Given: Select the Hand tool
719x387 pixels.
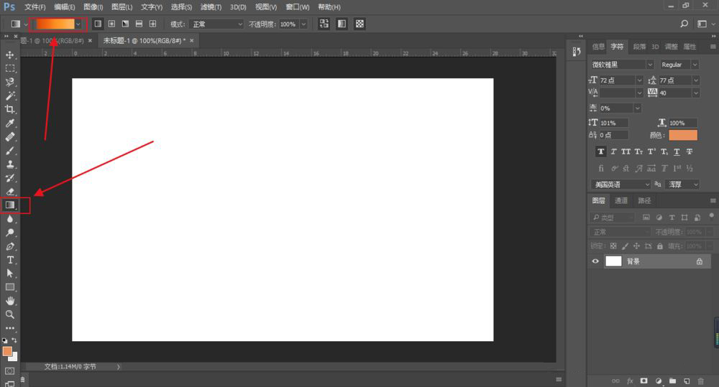Looking at the screenshot, I should click(10, 301).
